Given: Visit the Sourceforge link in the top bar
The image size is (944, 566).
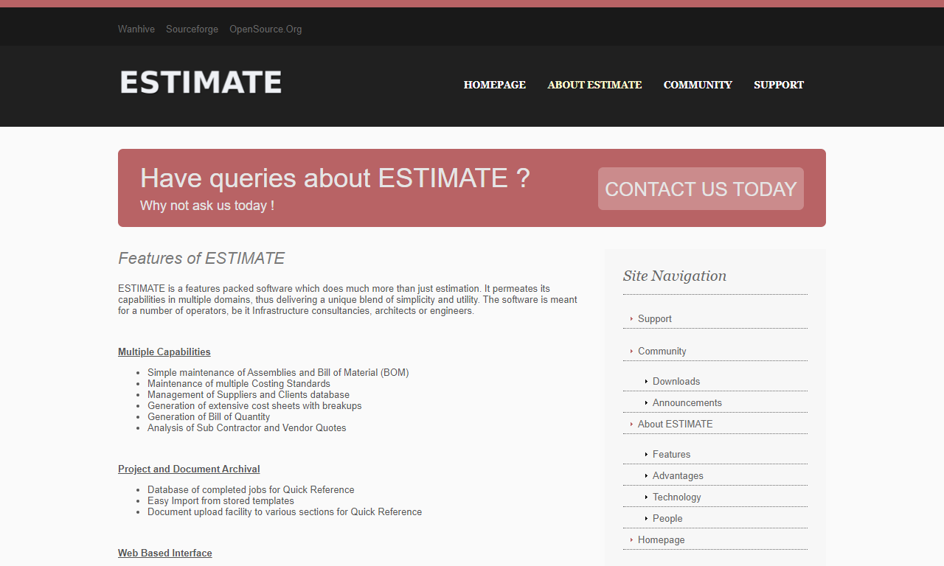Looking at the screenshot, I should click(192, 29).
